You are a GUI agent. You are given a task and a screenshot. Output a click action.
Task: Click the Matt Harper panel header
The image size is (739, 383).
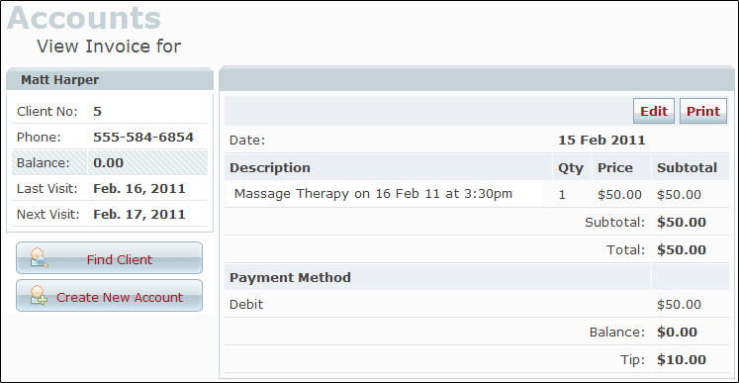110,80
